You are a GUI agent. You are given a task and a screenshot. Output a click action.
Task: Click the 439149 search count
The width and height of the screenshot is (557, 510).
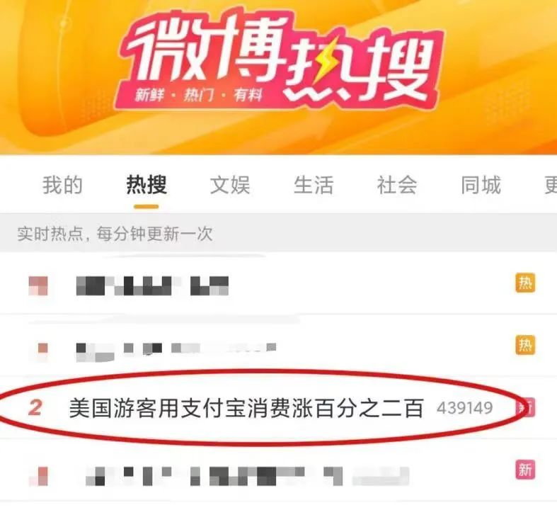[465, 408]
